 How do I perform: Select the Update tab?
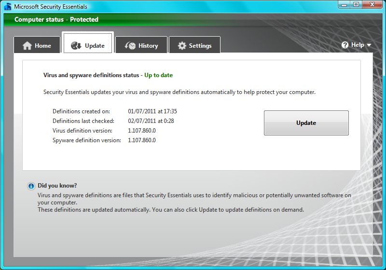88,42
